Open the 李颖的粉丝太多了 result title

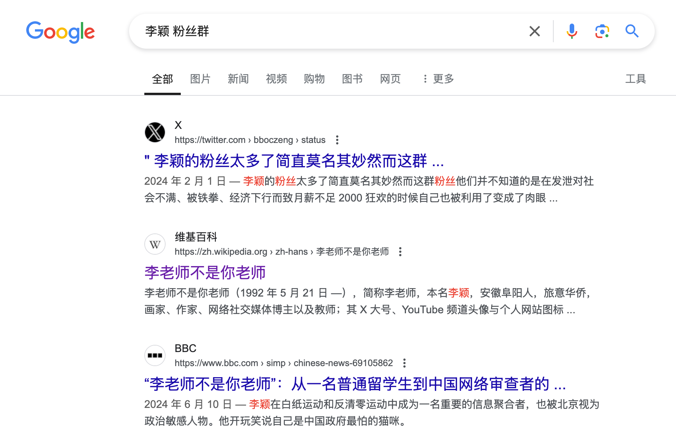tap(294, 161)
